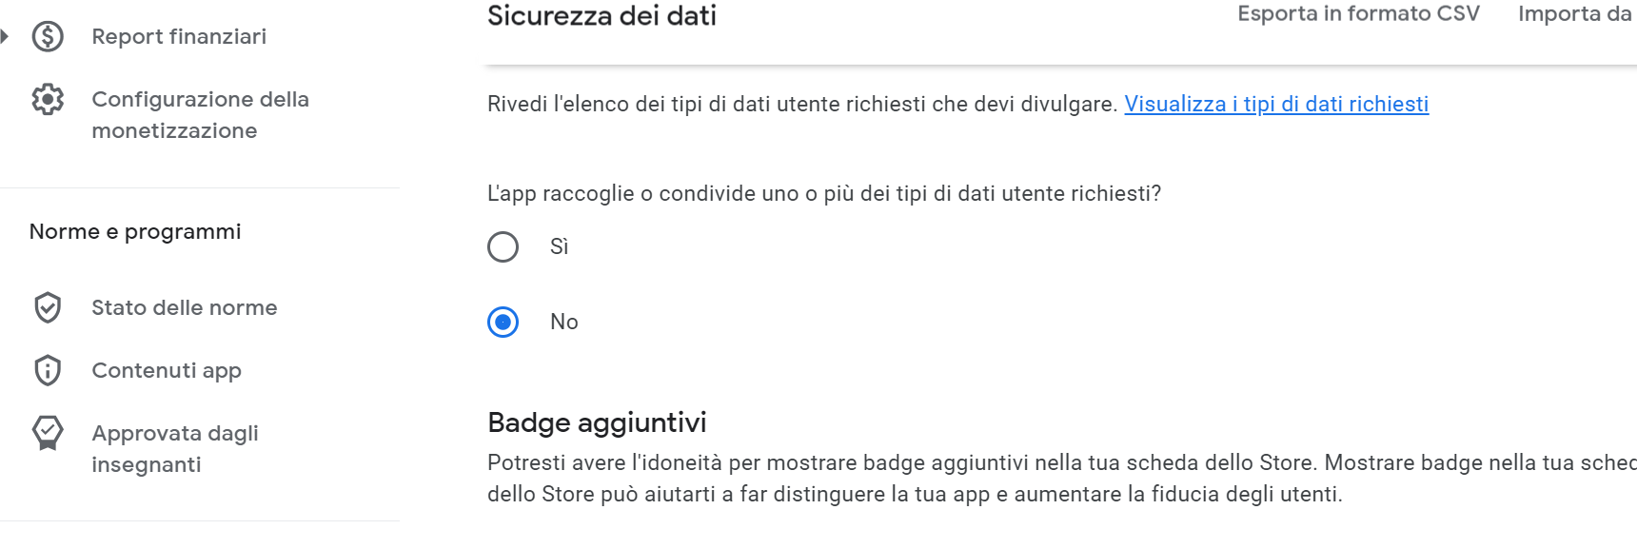Click the shield info icon for Contenuti app
This screenshot has height=549, width=1637.
click(x=48, y=370)
